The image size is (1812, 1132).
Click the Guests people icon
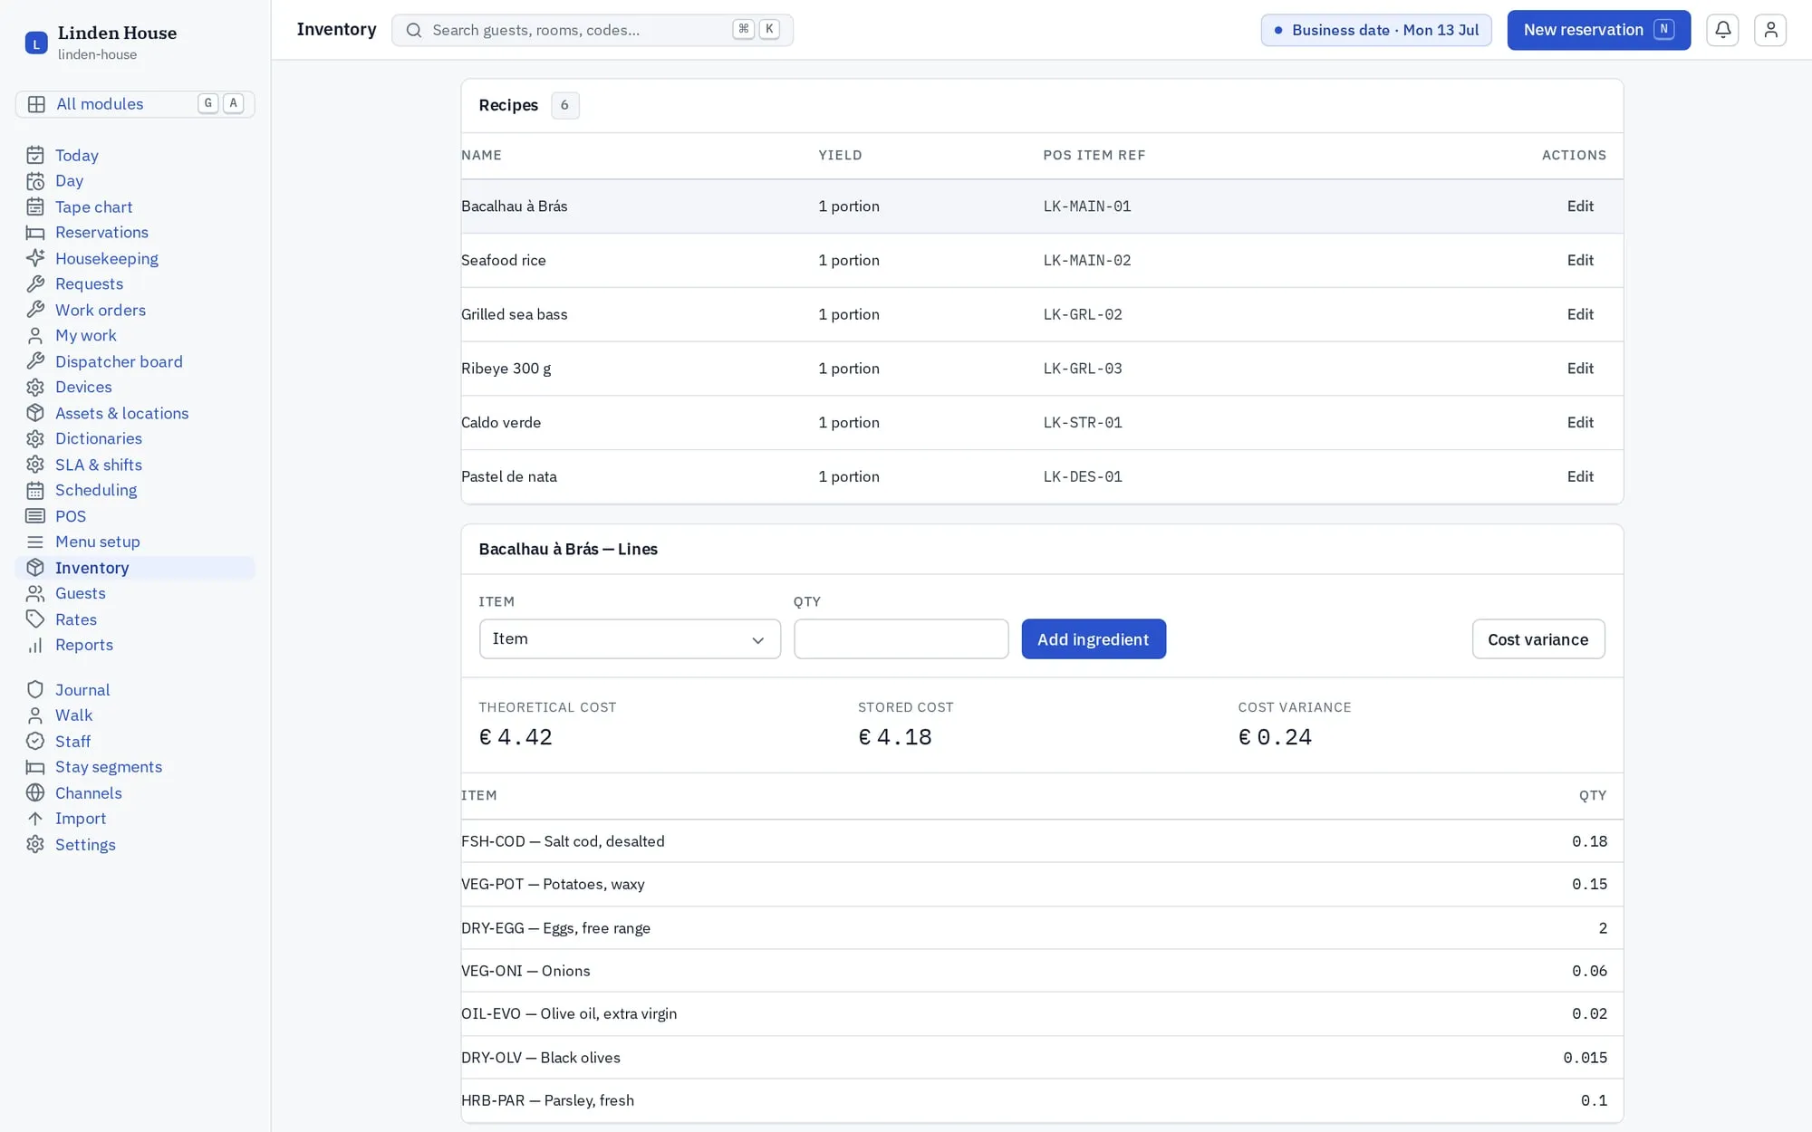pyautogui.click(x=35, y=593)
